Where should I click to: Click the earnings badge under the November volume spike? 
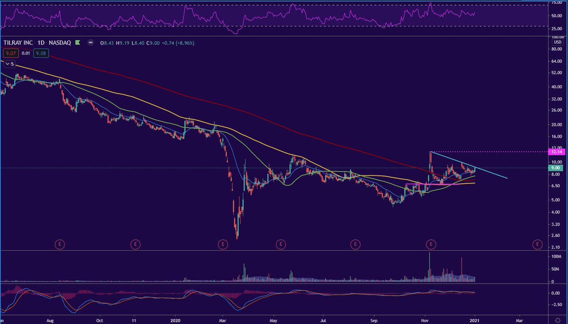click(431, 245)
